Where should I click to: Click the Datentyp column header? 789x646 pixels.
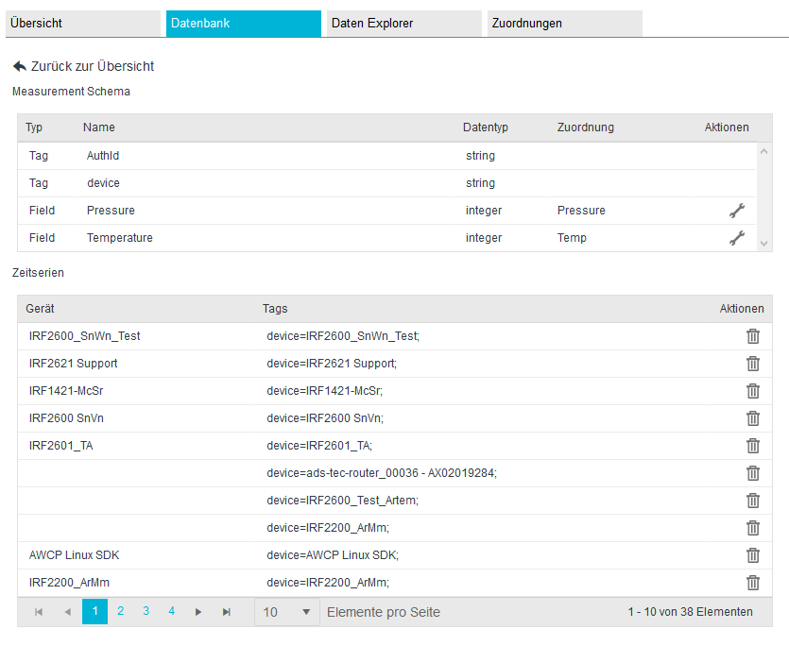(x=486, y=127)
